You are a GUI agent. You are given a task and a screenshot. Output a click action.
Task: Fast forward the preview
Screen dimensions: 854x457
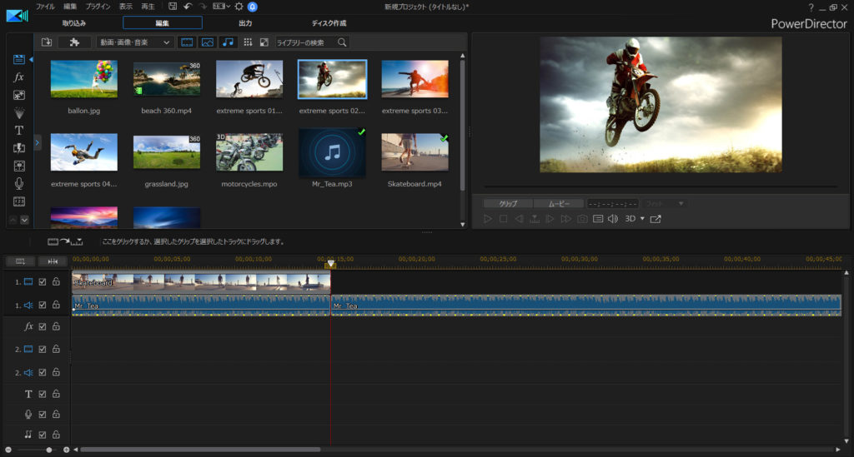pyautogui.click(x=566, y=218)
